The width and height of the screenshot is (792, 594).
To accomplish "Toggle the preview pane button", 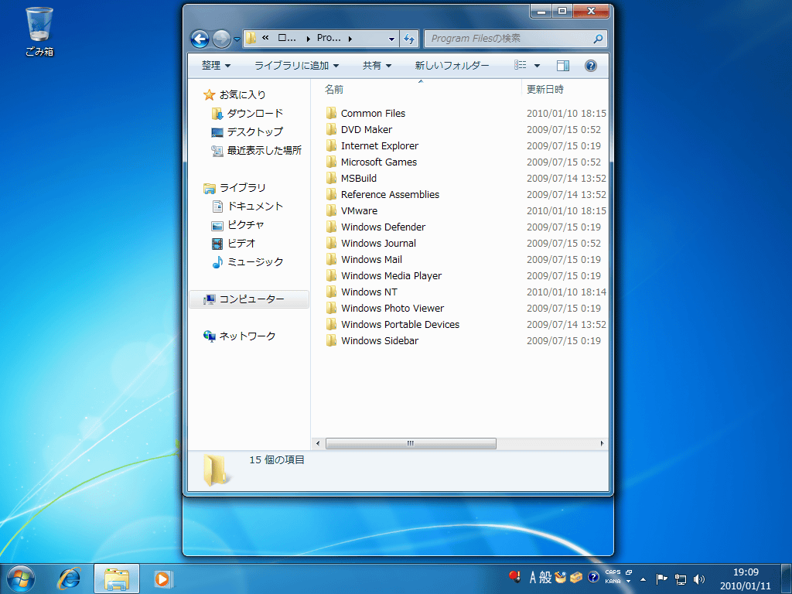I will tap(563, 66).
